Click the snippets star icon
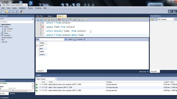This screenshot has width=177, height=99. point(152,20)
